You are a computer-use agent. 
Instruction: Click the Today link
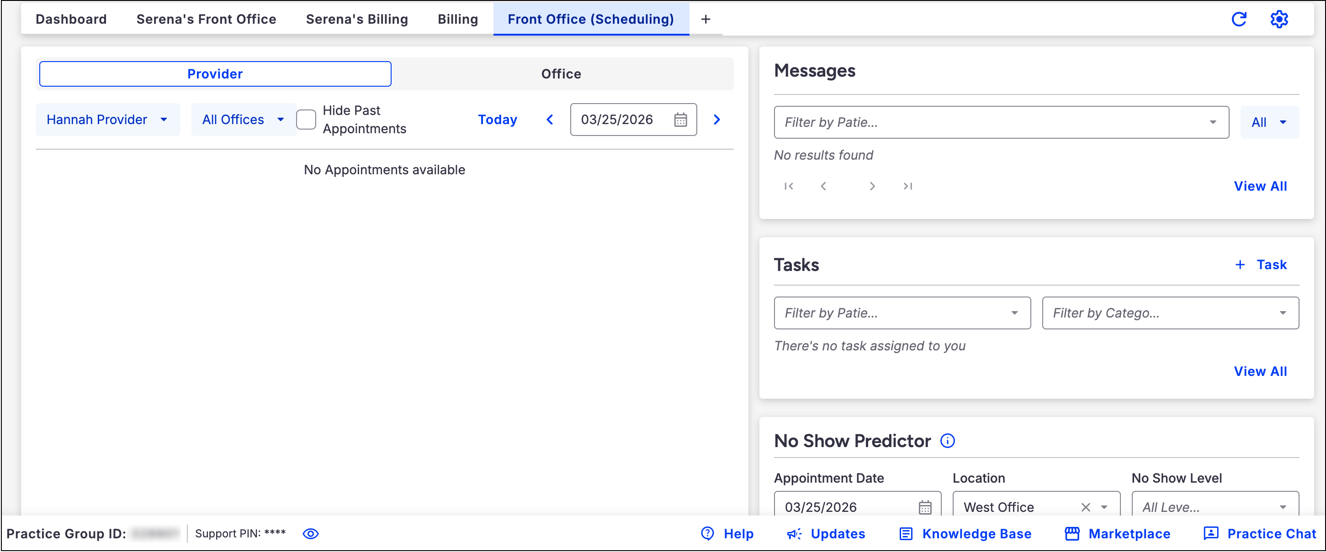(x=497, y=120)
